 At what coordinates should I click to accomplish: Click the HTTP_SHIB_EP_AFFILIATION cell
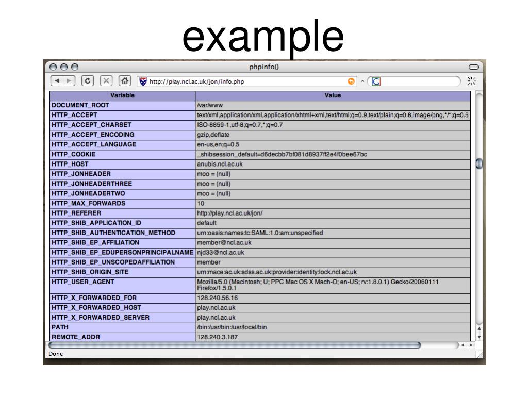point(122,242)
